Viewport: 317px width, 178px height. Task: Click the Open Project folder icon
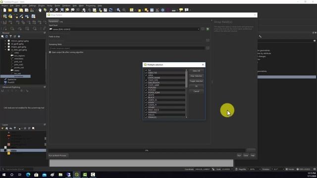click(x=10, y=10)
